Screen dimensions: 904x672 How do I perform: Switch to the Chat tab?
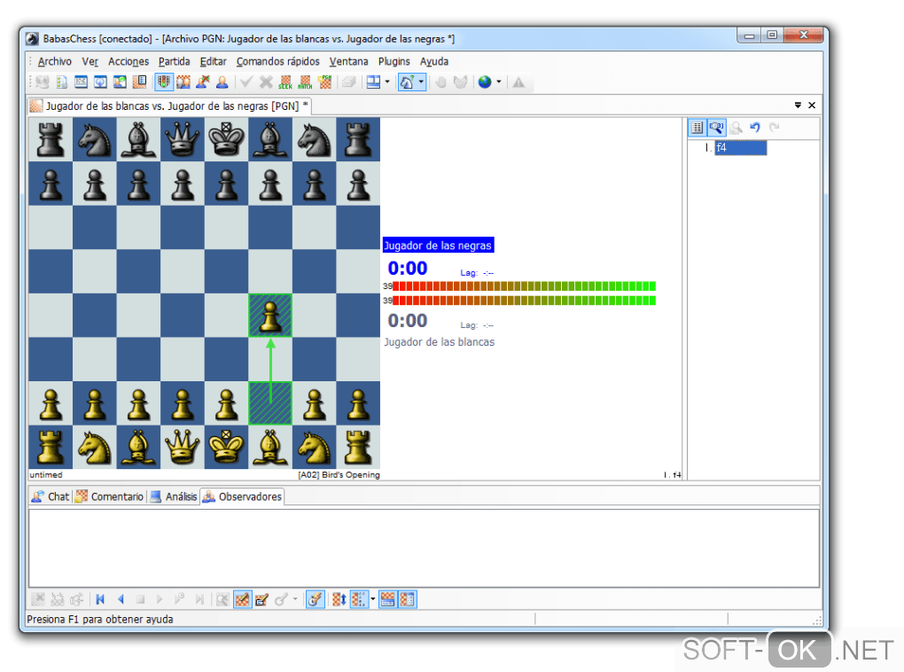[51, 496]
